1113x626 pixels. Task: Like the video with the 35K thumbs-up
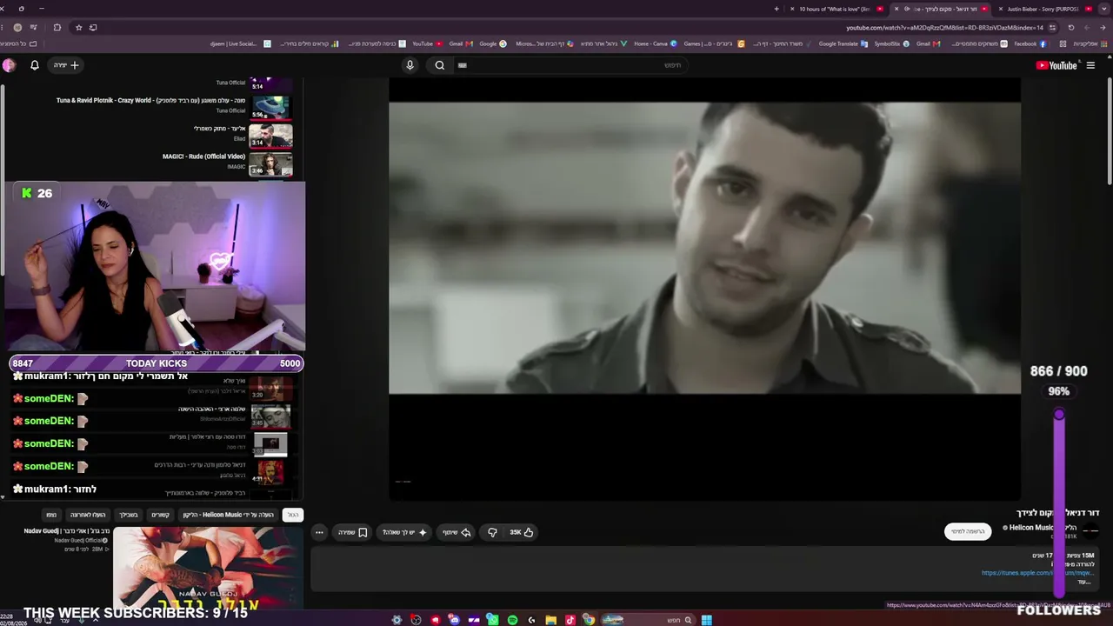[522, 532]
